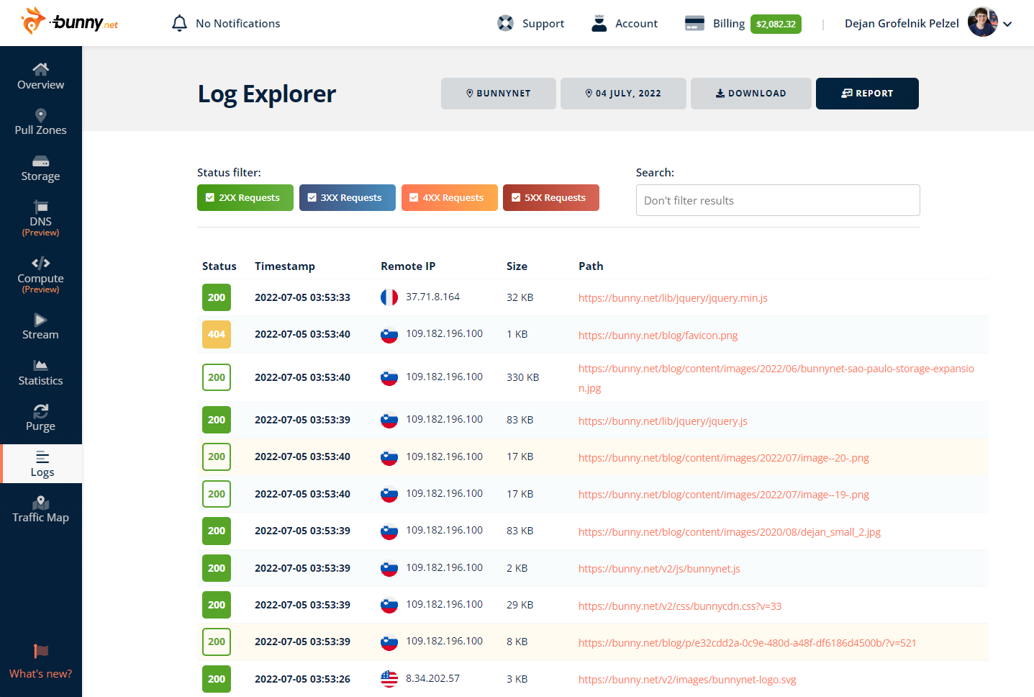
Task: Toggle the 2XX Requests filter
Action: pos(245,197)
